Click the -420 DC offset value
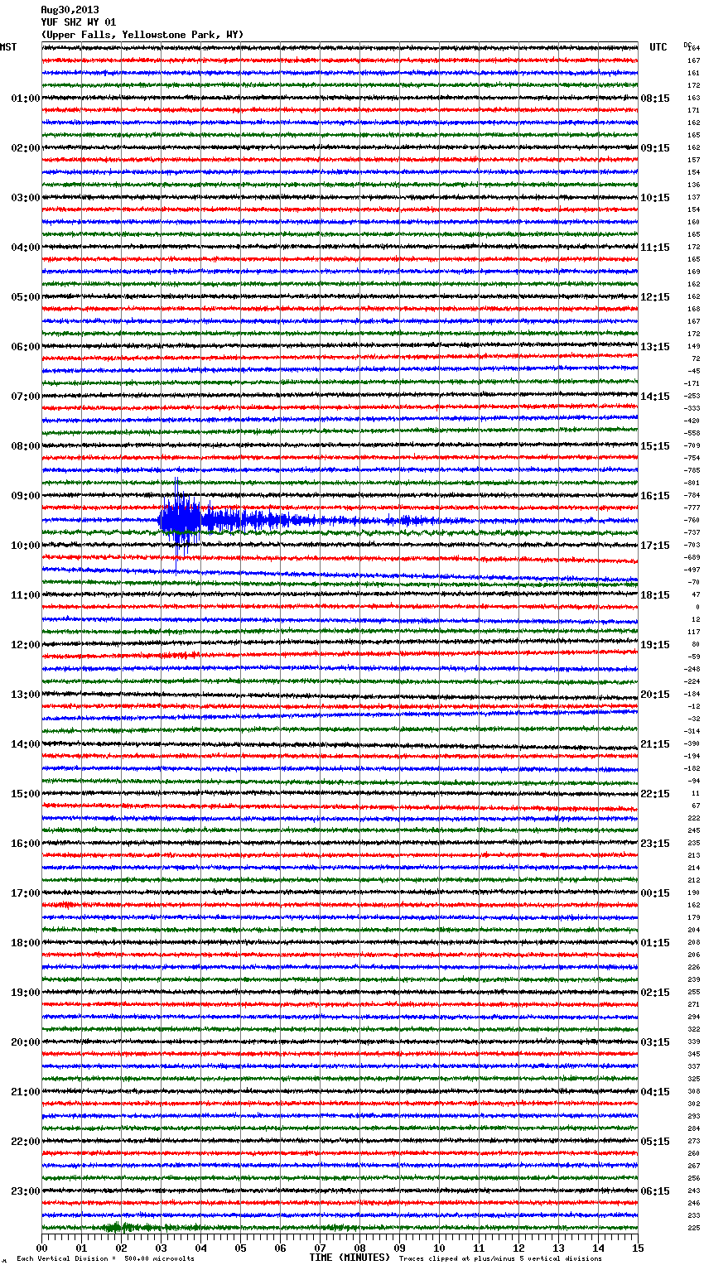This screenshot has width=704, height=1270. point(692,421)
